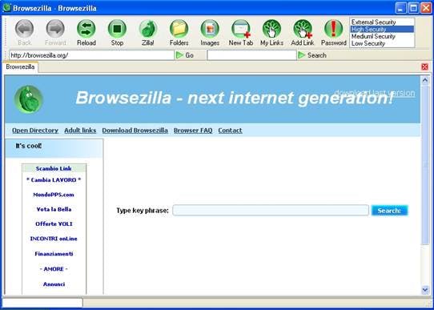Viewport: 434px width, 310px height.
Task: Click the Password toolbar icon
Action: point(334,29)
